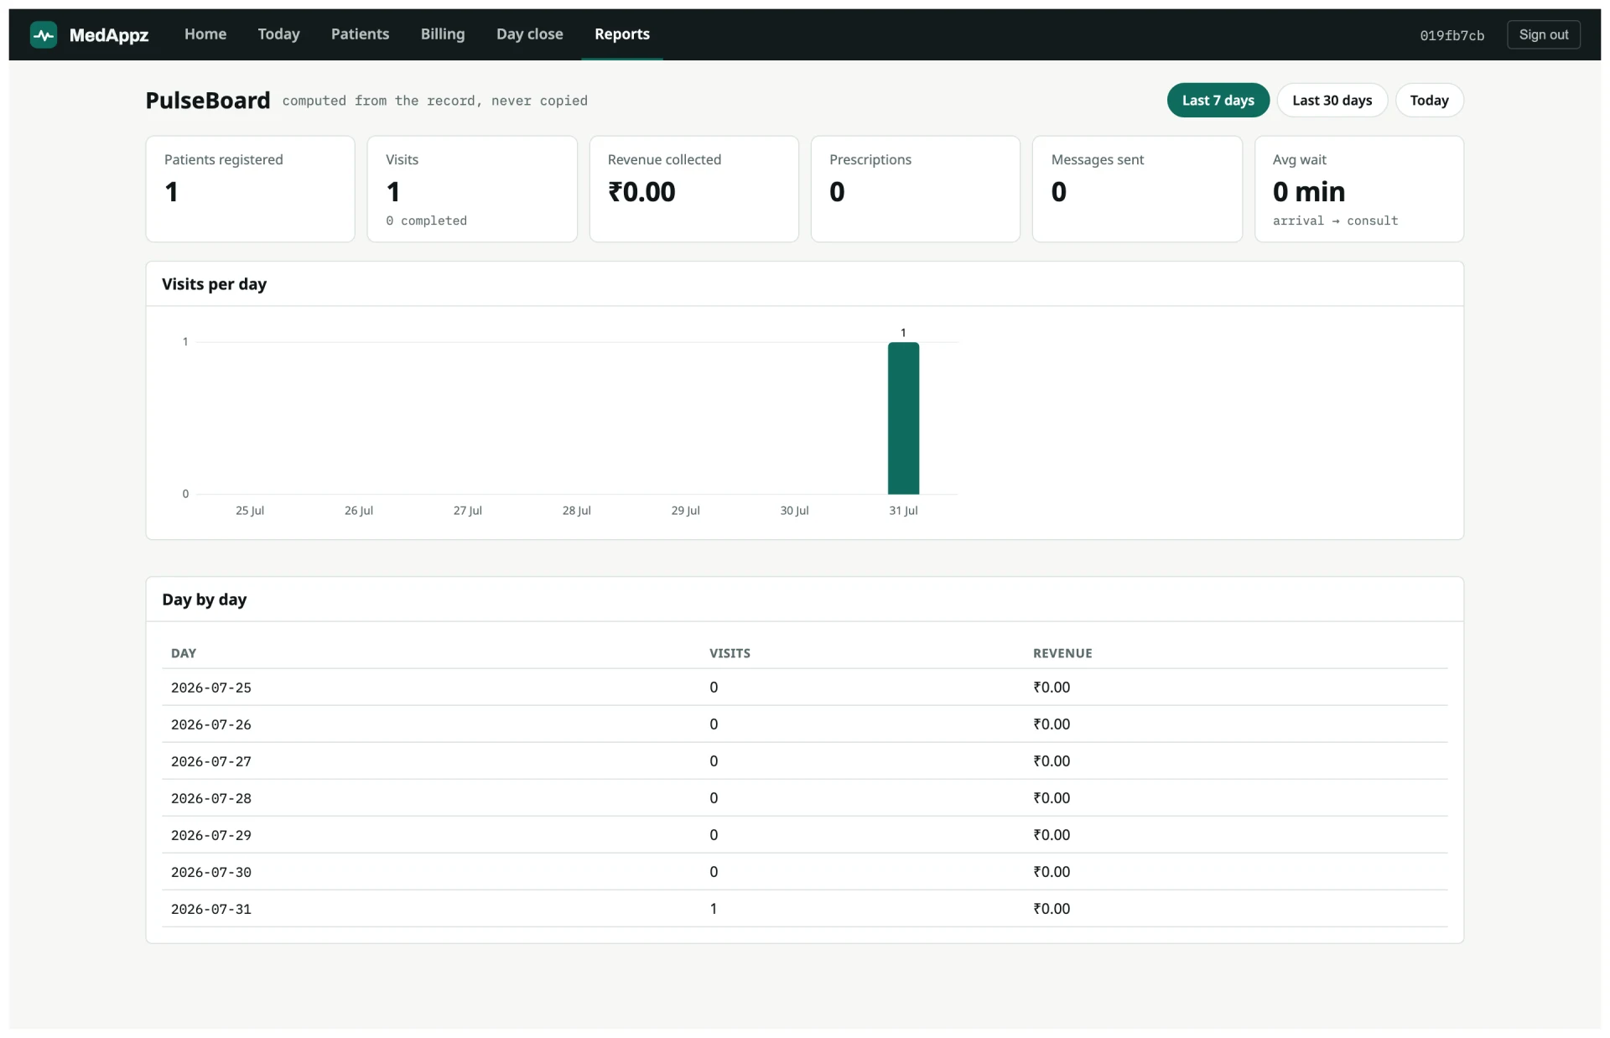Click the 31 Jul axis label
The image size is (1610, 1038).
click(903, 511)
